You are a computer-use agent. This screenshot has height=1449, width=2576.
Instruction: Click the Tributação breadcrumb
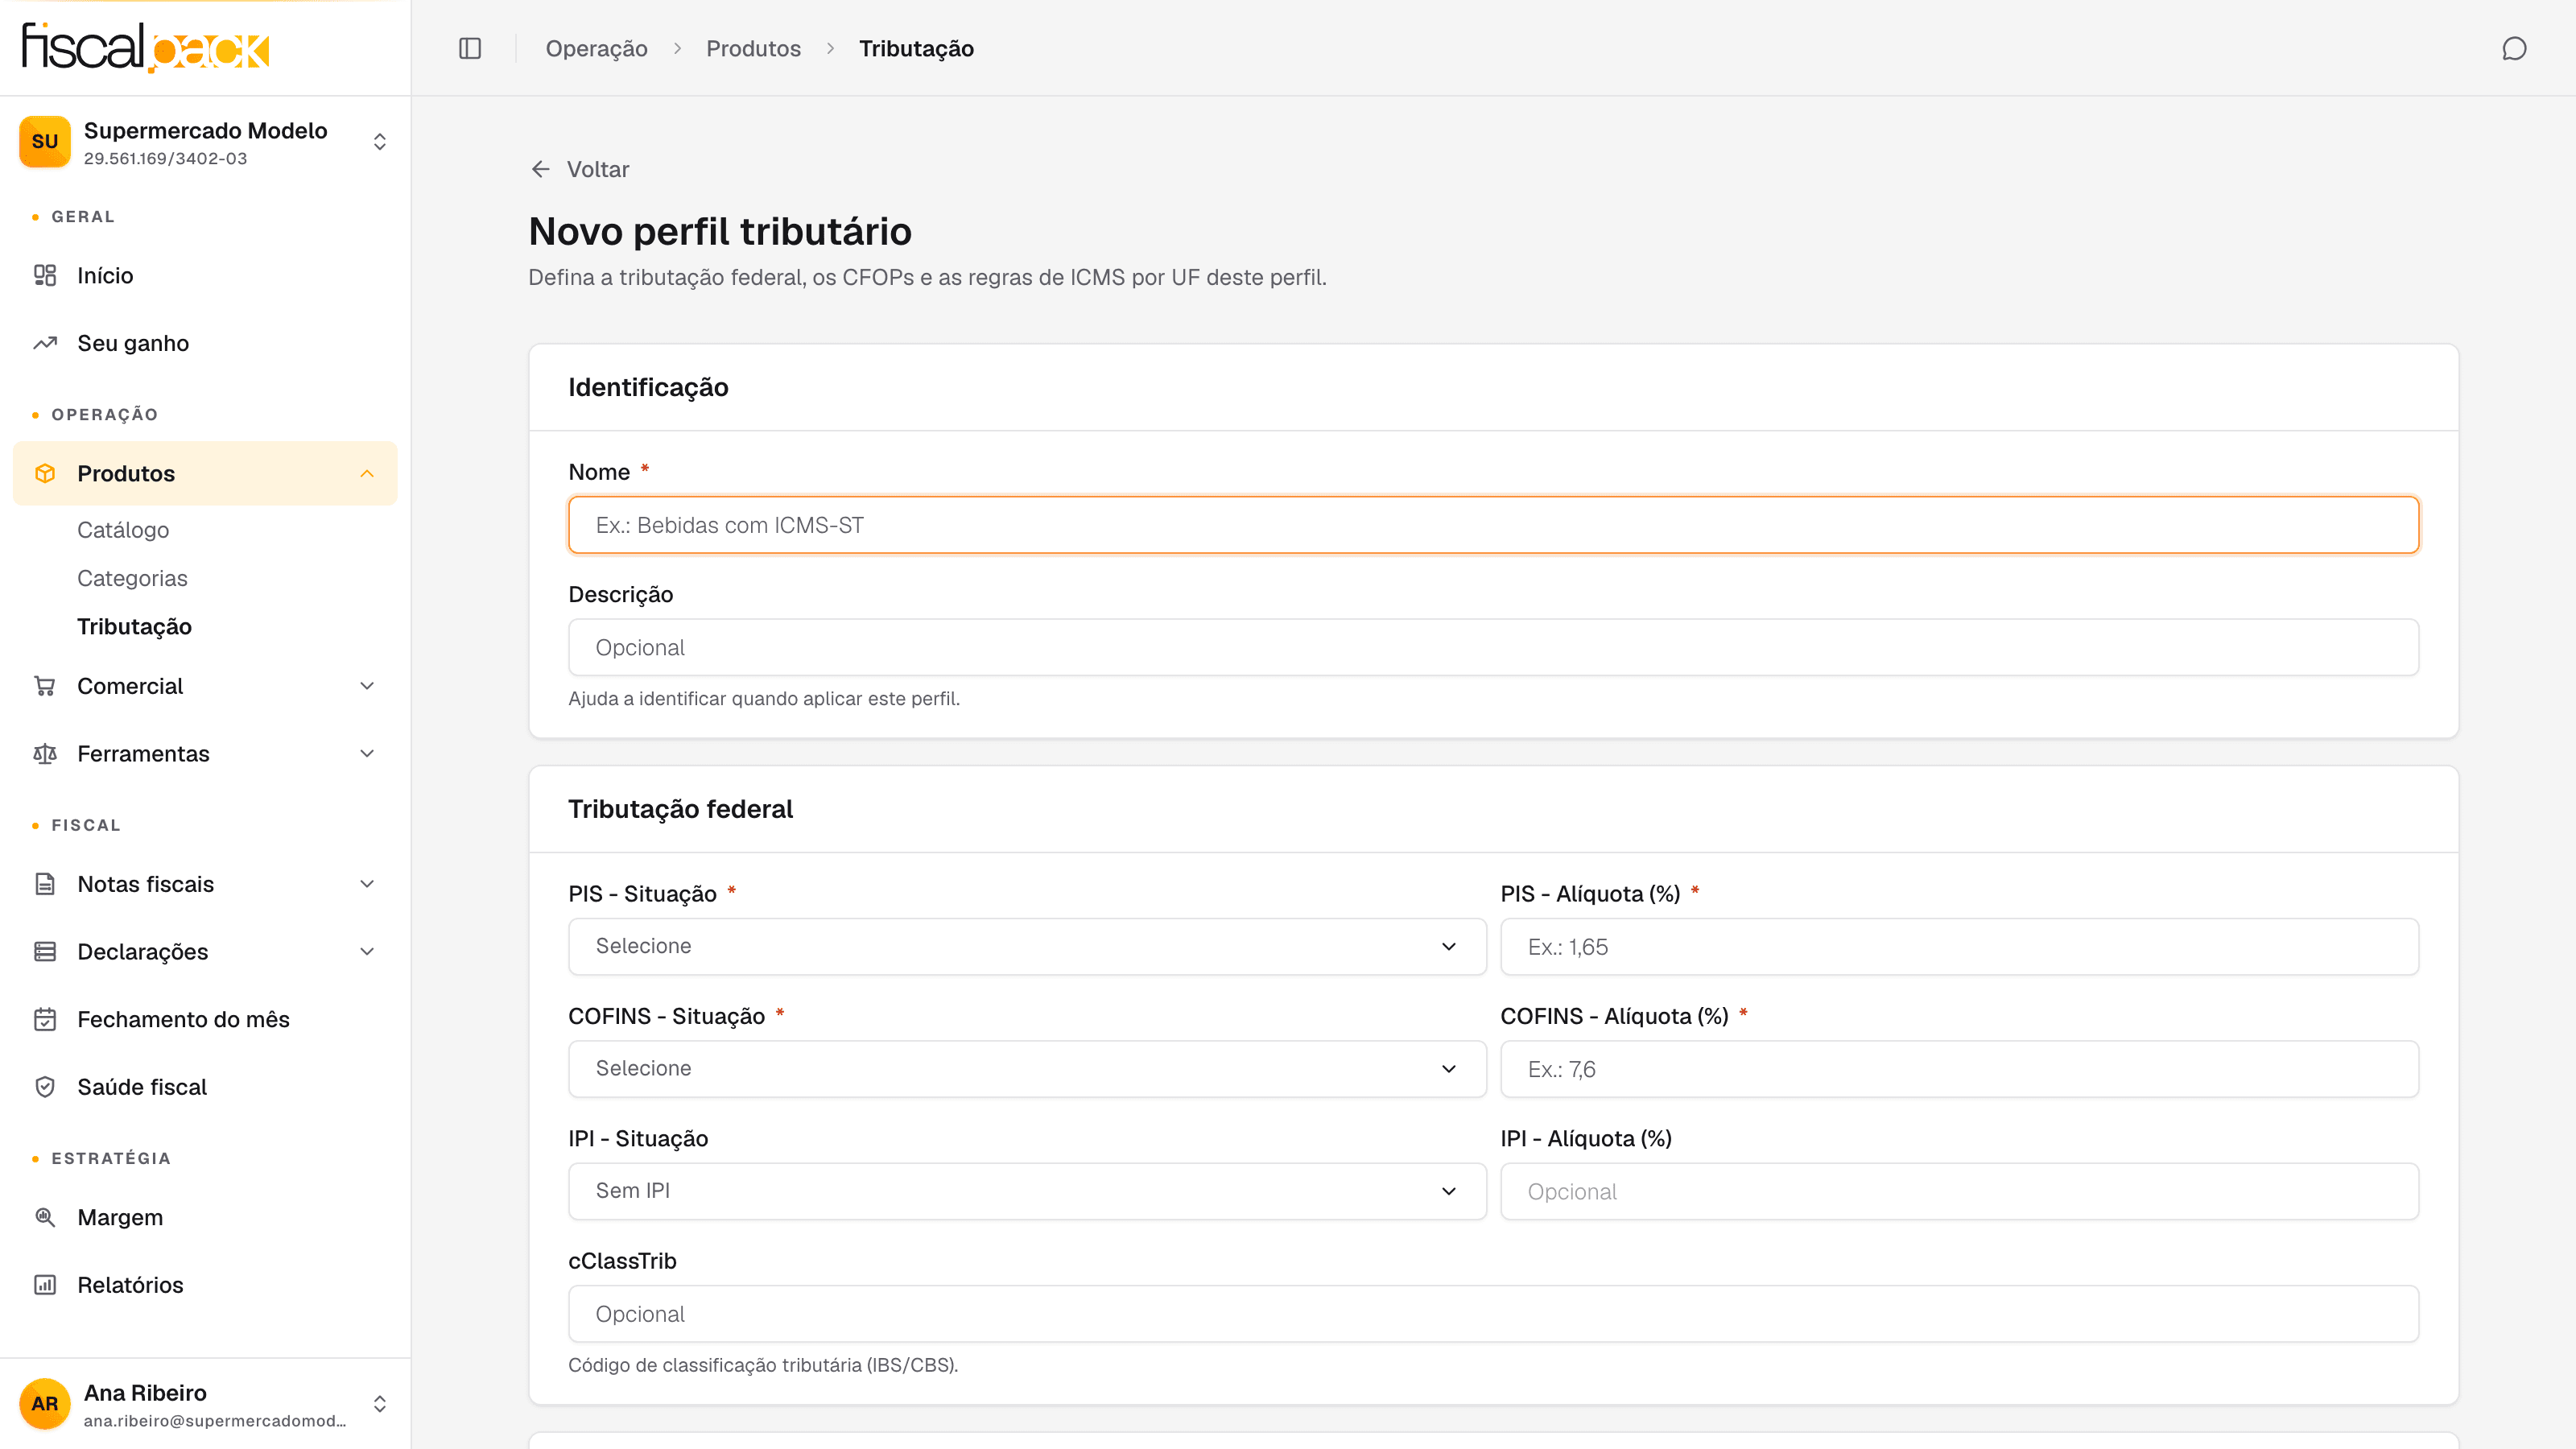[x=916, y=48]
